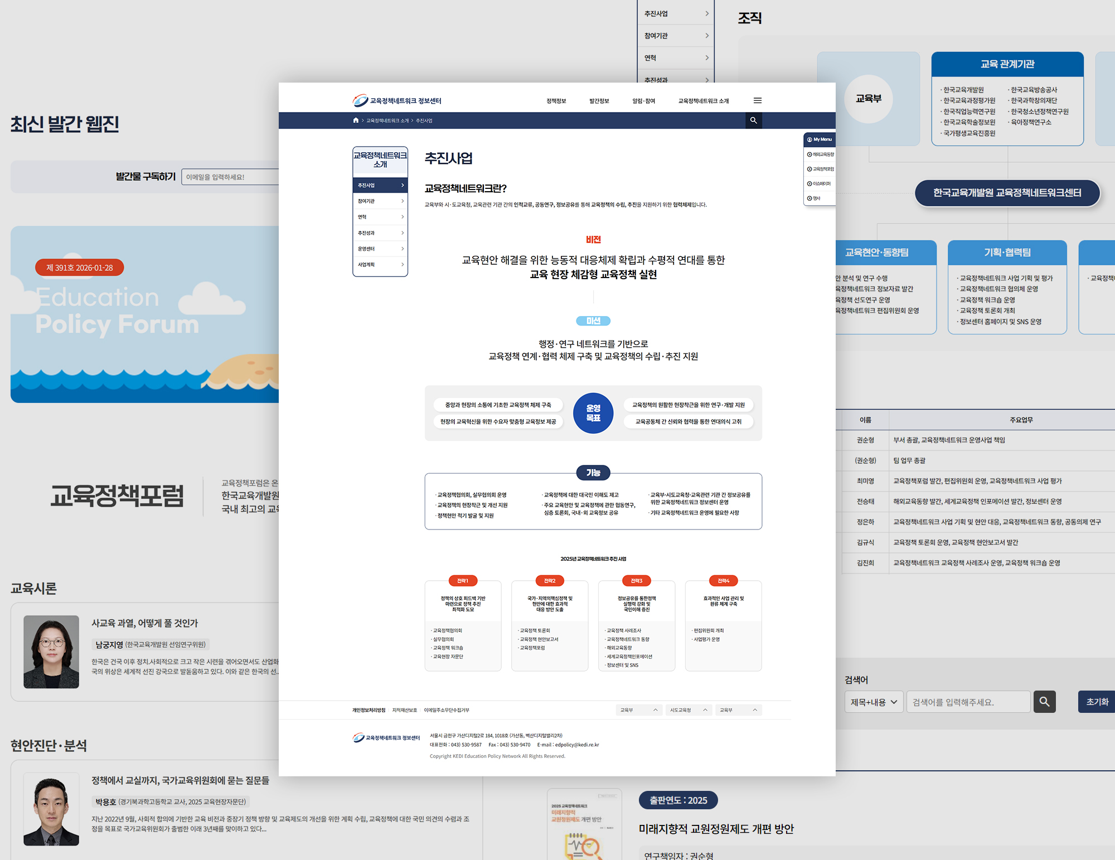Open 알림·참여 in the top navigation
The image size is (1115, 860).
pyautogui.click(x=643, y=101)
